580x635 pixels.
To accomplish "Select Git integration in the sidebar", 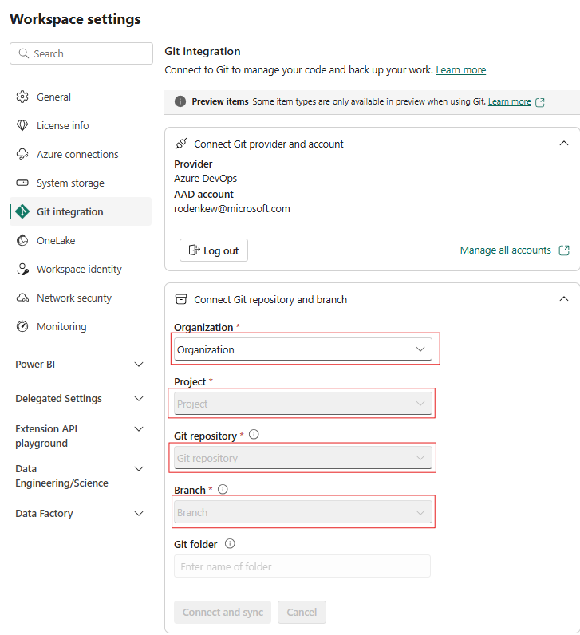I will 70,211.
